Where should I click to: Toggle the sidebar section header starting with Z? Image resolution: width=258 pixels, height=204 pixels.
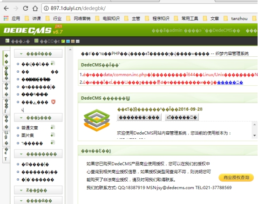[38, 190]
